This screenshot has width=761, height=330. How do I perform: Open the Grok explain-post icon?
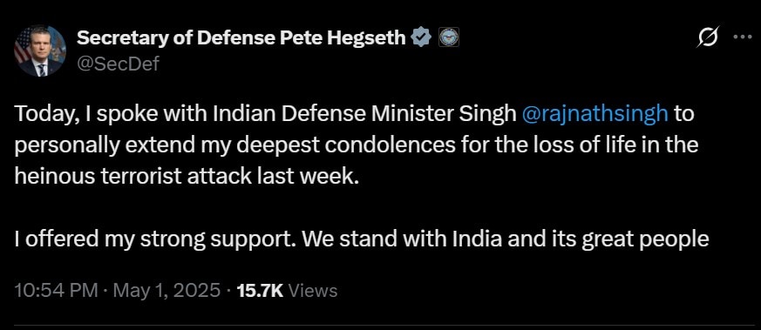click(707, 37)
